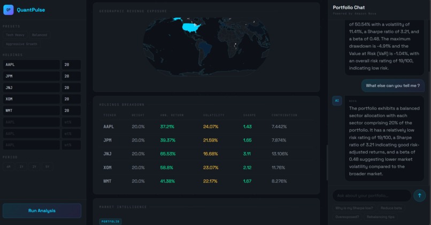Click the VOLATILITY column header

(x=213, y=115)
